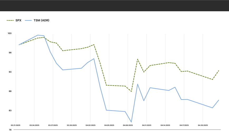Click the final TSM line data point

tap(219, 100)
